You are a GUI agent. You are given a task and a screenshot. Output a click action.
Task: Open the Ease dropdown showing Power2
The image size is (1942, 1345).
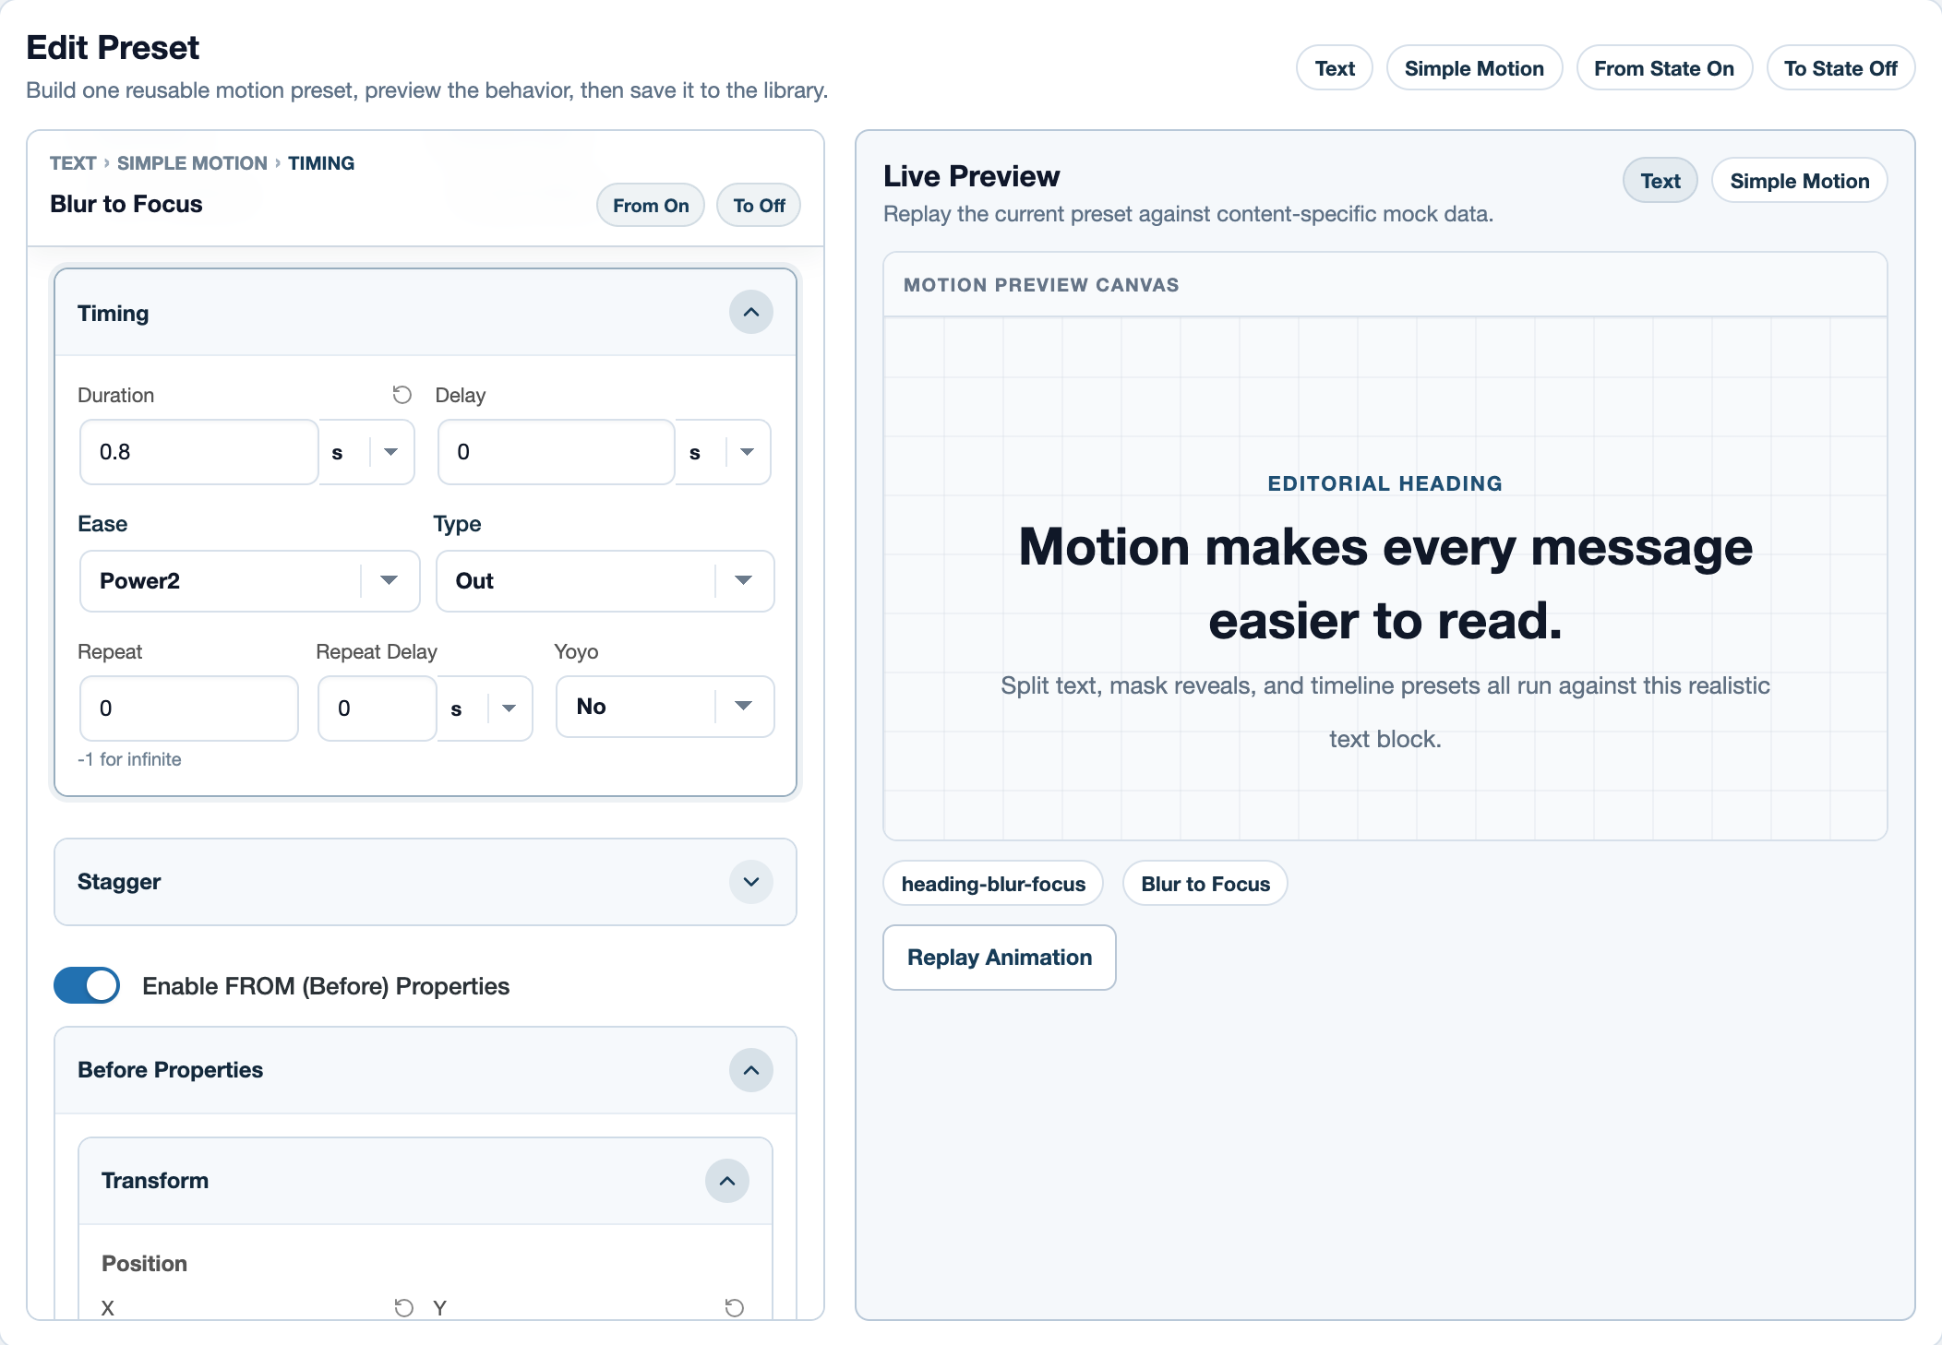250,581
